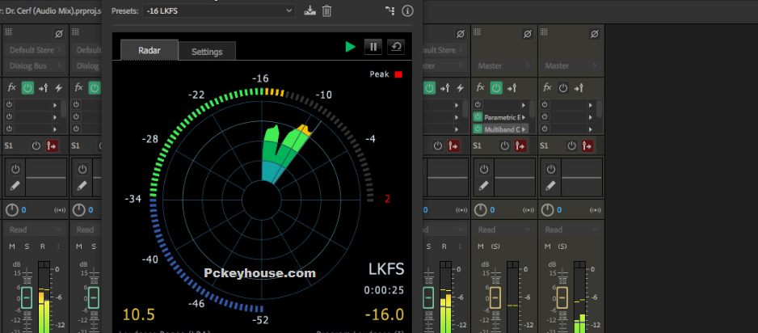Switch to the Settings tab
This screenshot has width=758, height=333.
tap(207, 51)
